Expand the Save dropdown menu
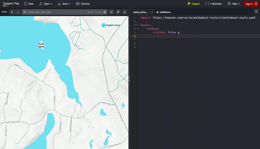 coord(64,4)
